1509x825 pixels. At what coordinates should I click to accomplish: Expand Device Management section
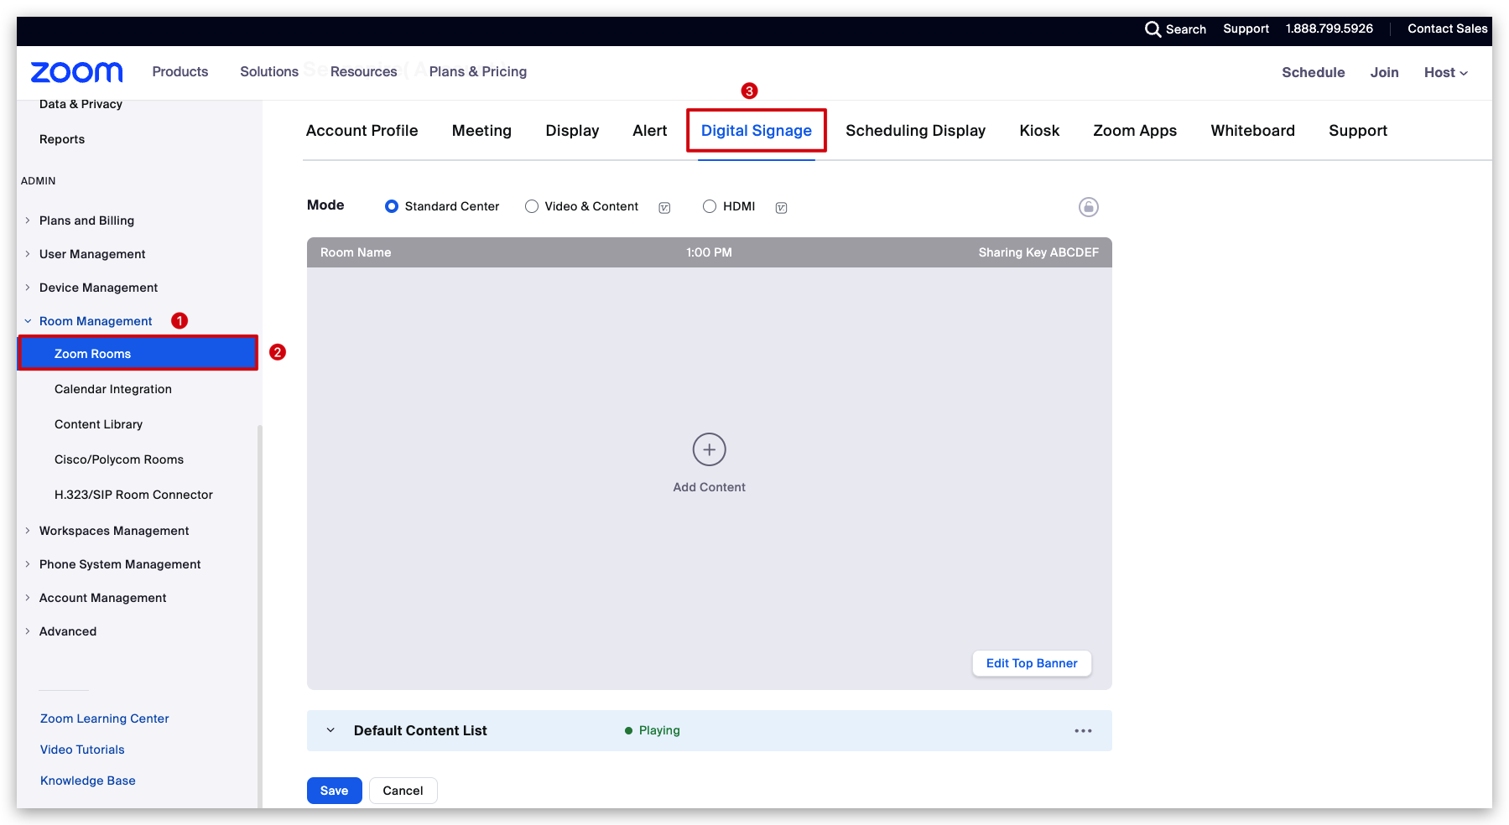click(28, 288)
